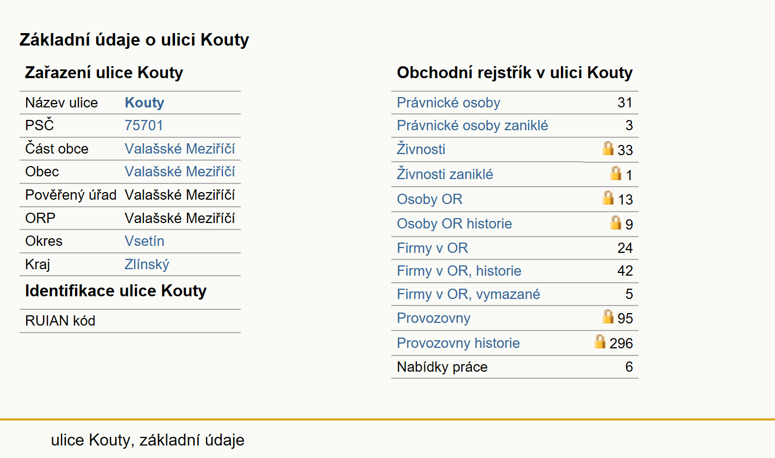Click the padlock icon in Osoby OR row
The image size is (775, 458).
pos(608,198)
